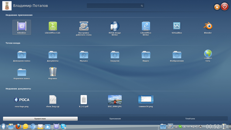Open the Документы folder

pyautogui.click(x=53, y=56)
